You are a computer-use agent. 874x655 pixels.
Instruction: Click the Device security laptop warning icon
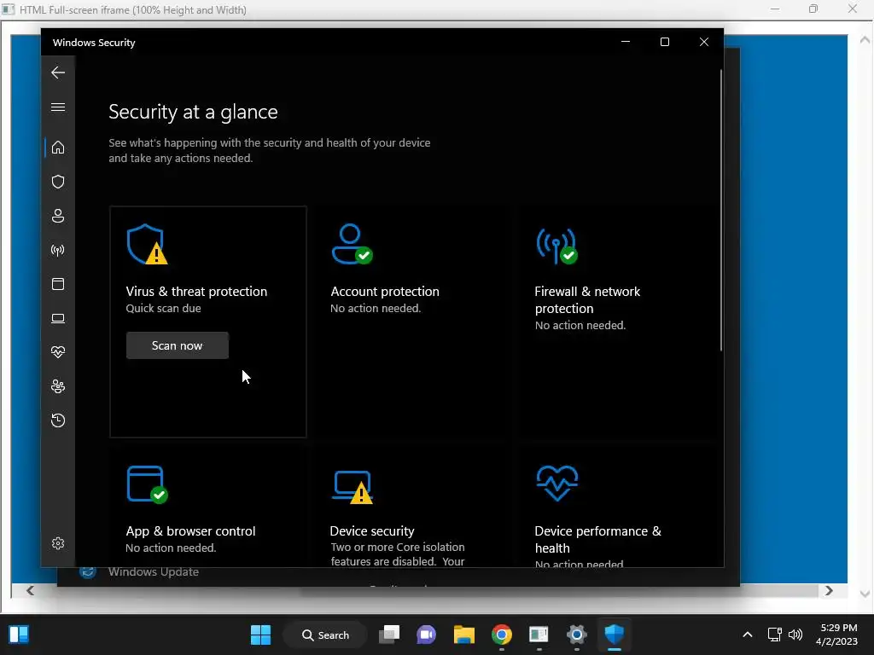click(353, 487)
